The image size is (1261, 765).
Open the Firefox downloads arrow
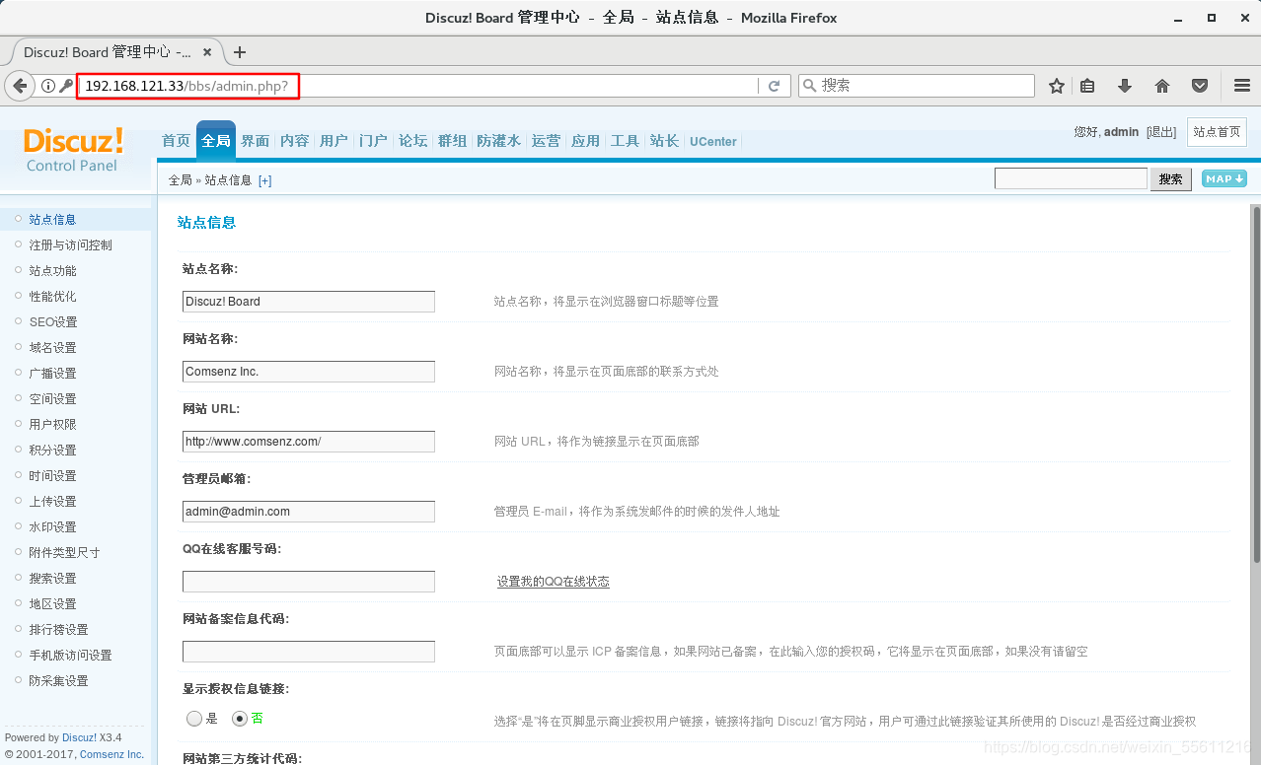click(1125, 86)
